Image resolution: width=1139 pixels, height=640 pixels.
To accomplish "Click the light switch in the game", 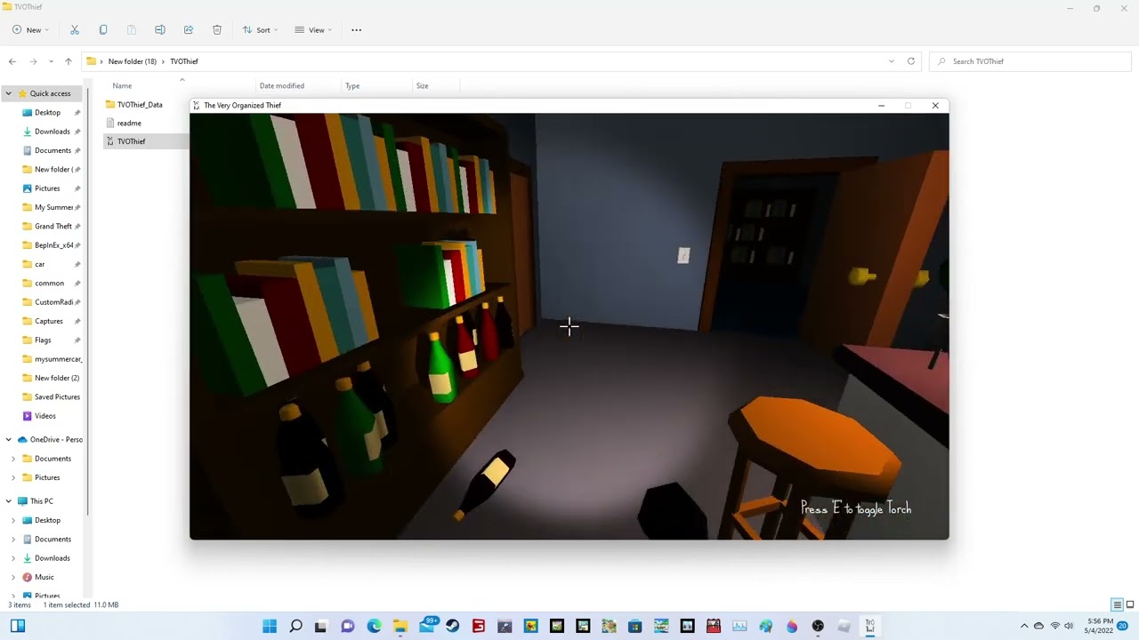I will click(x=683, y=256).
